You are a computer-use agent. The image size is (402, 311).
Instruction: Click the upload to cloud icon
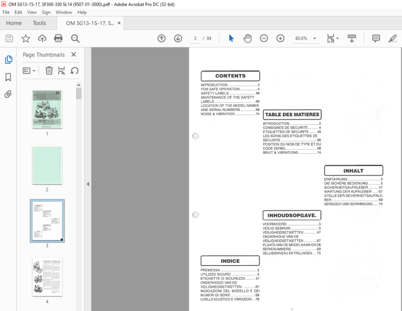(x=42, y=39)
